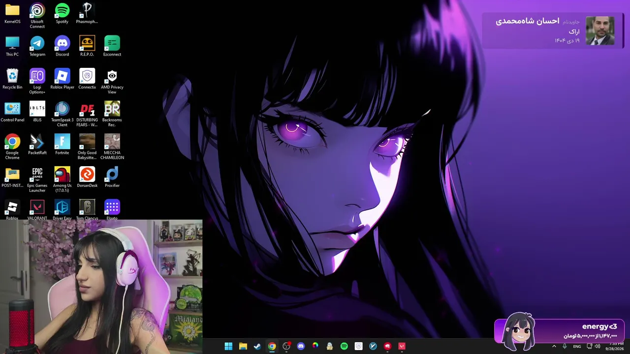Select the PacketRaft desktop shortcut

(x=37, y=145)
